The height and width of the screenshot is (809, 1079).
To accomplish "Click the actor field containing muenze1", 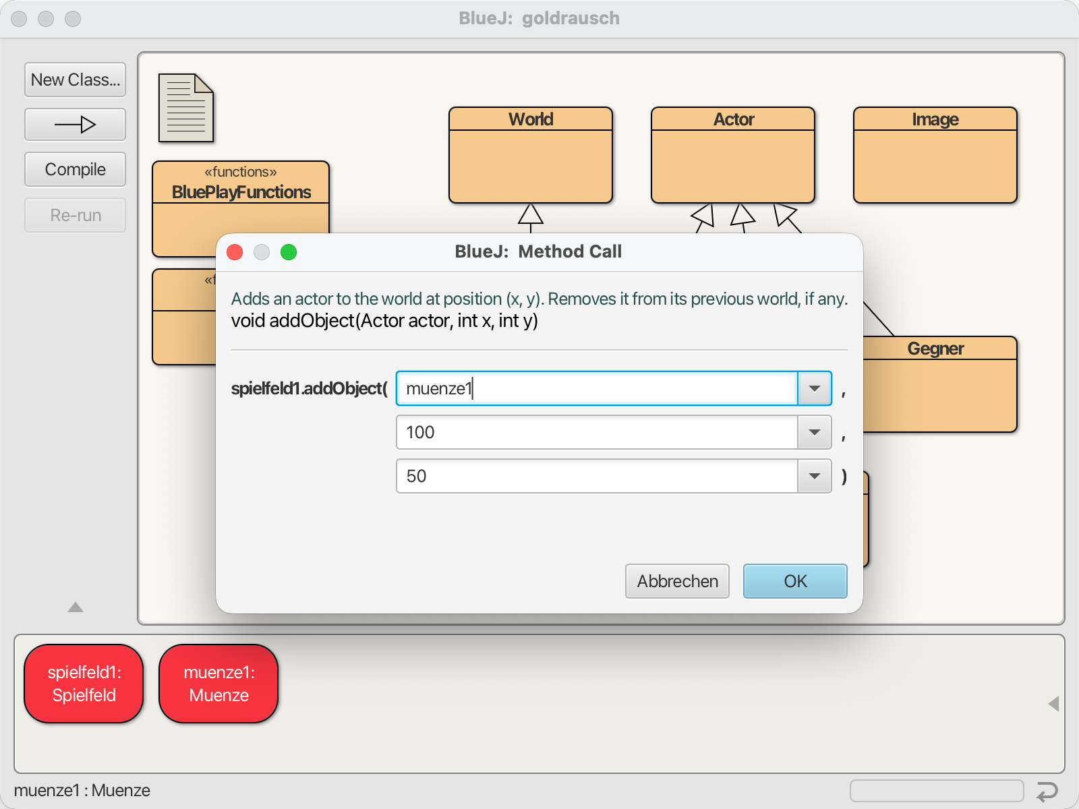I will click(597, 388).
